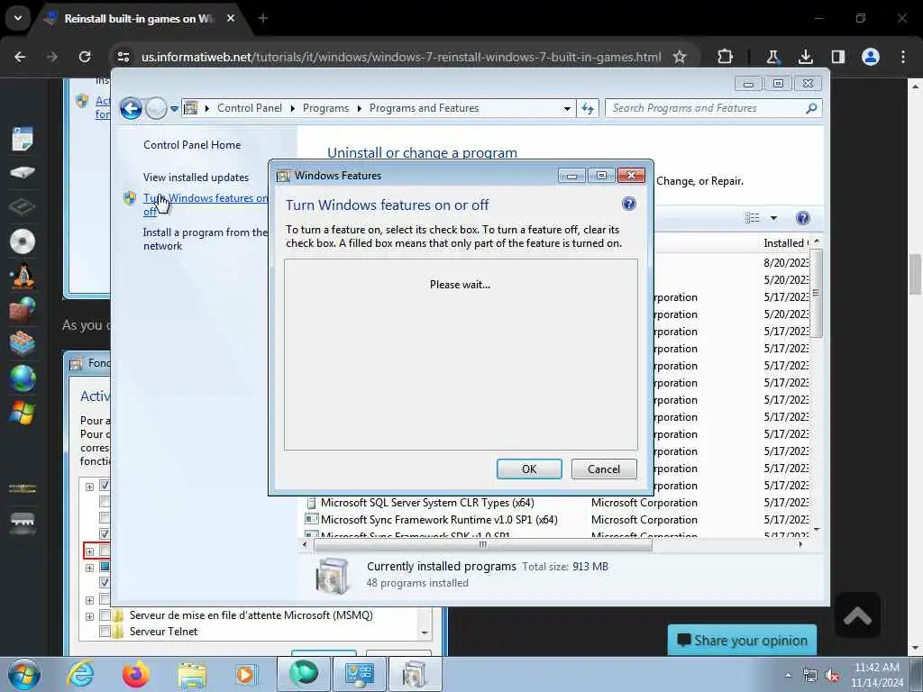The width and height of the screenshot is (923, 692).
Task: Go forward in Chrome
Action: tap(52, 57)
